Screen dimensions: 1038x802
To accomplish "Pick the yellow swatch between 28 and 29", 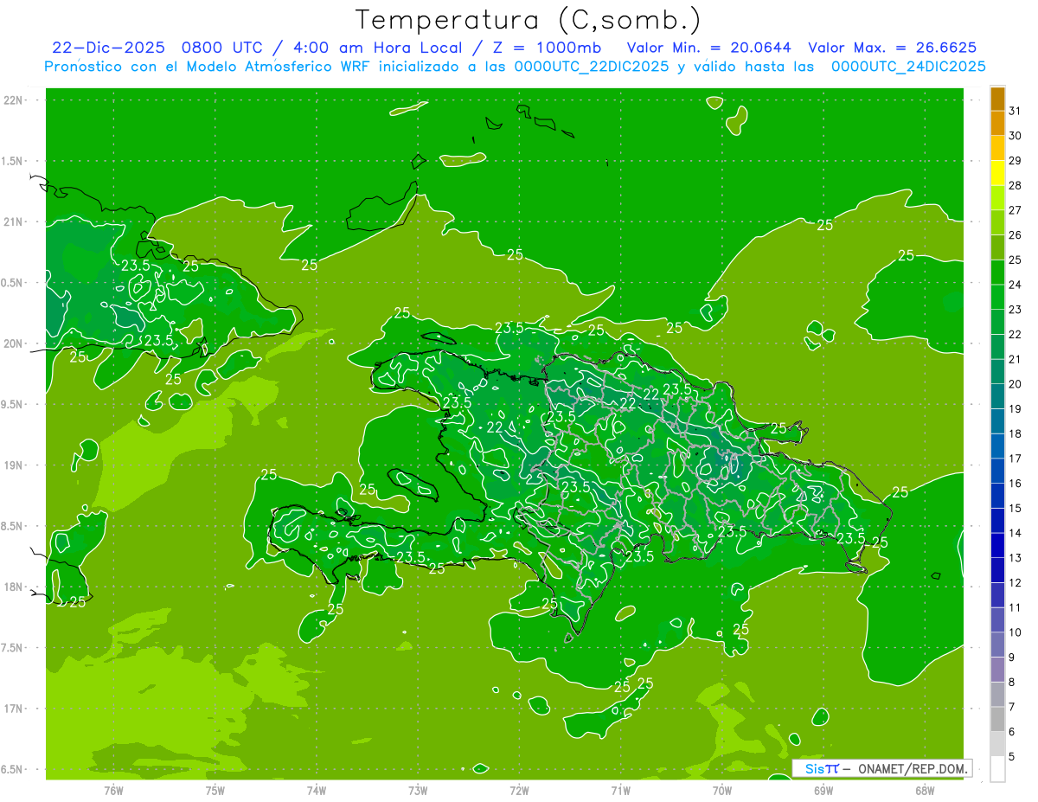I will (x=997, y=173).
